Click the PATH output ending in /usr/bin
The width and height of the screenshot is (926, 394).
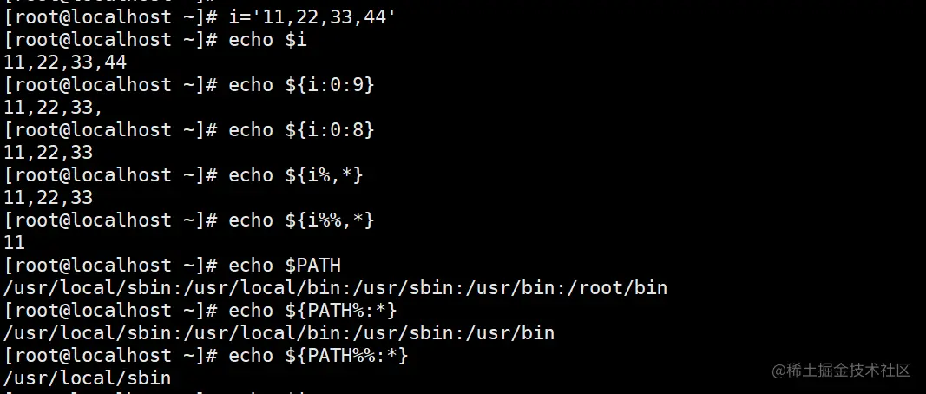(279, 332)
